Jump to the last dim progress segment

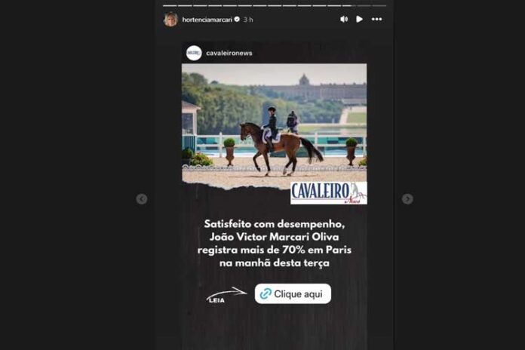coord(379,6)
